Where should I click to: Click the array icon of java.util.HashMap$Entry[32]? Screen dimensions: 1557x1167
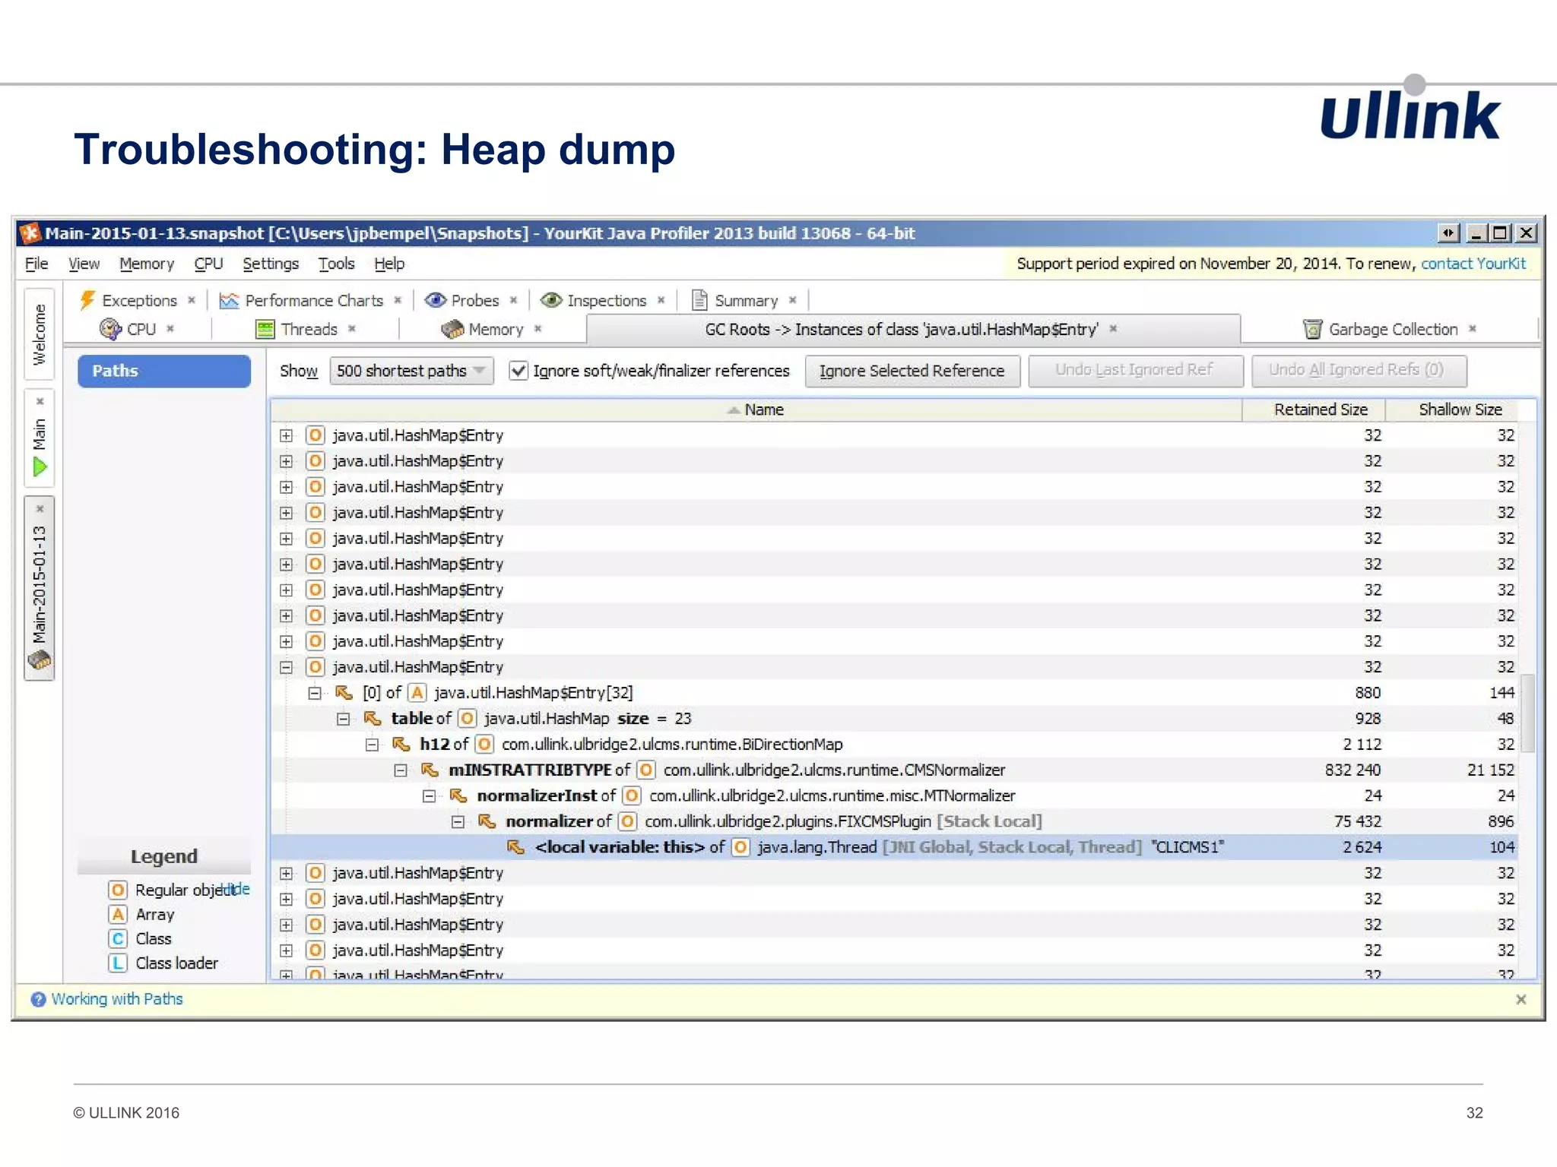click(x=417, y=693)
